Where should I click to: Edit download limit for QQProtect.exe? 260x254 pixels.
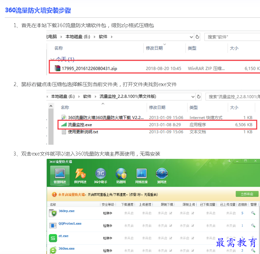171,225
